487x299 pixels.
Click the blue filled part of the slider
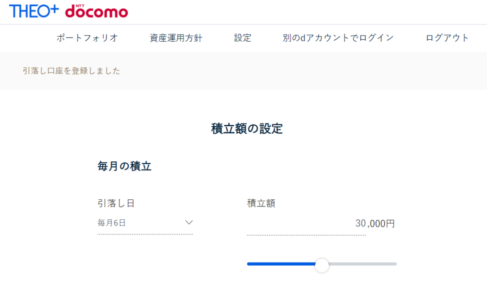(x=281, y=264)
